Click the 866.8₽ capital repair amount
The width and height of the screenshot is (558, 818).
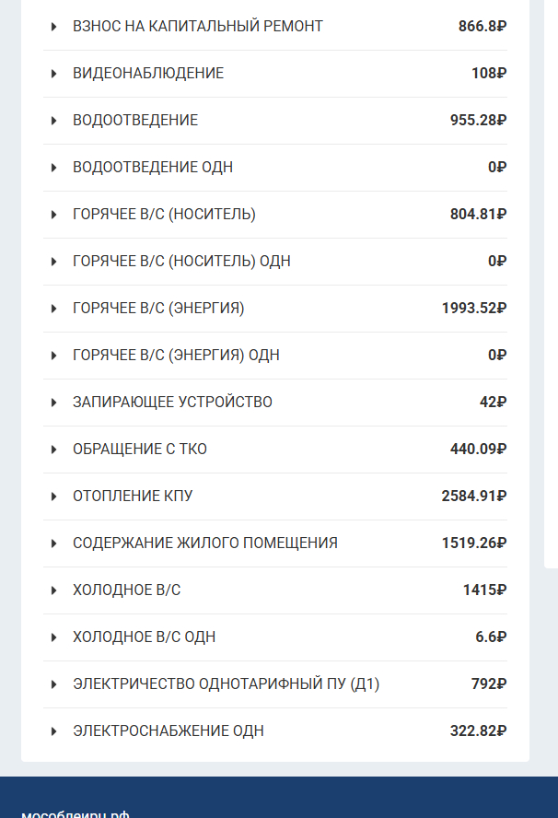482,27
